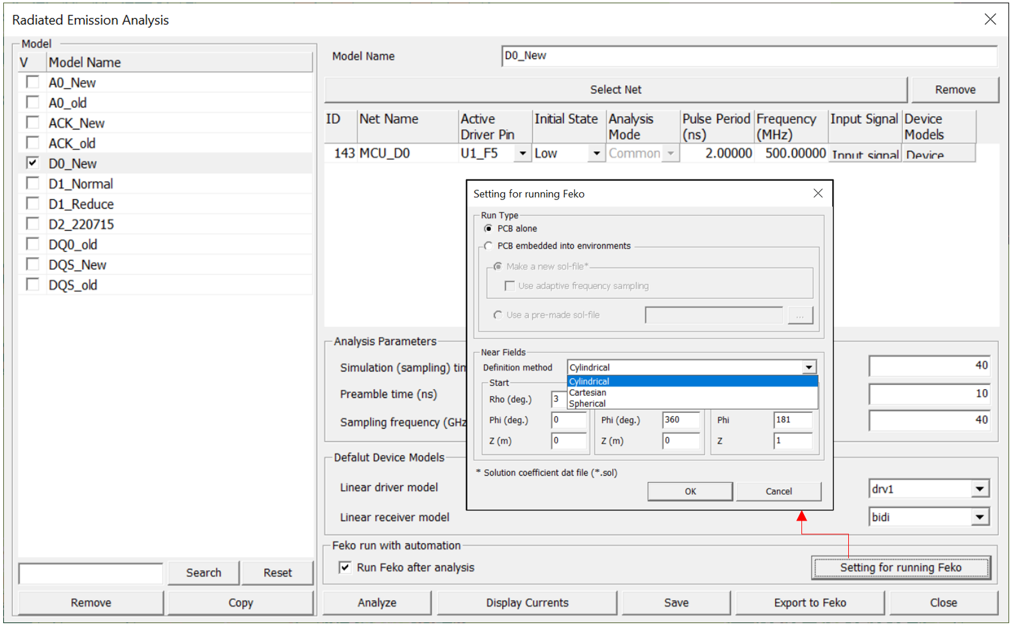Open the drv1 driver model dropdown
This screenshot has height=627, width=1013.
tap(979, 489)
